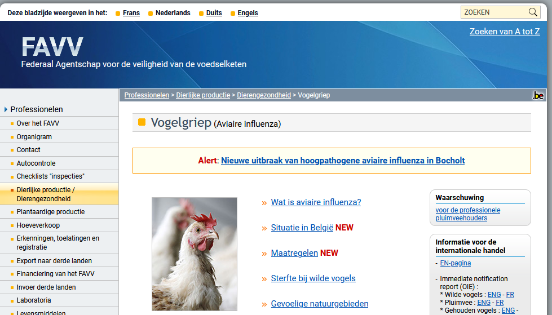The width and height of the screenshot is (552, 315).
Task: Open Situatie in België link
Action: coord(302,228)
